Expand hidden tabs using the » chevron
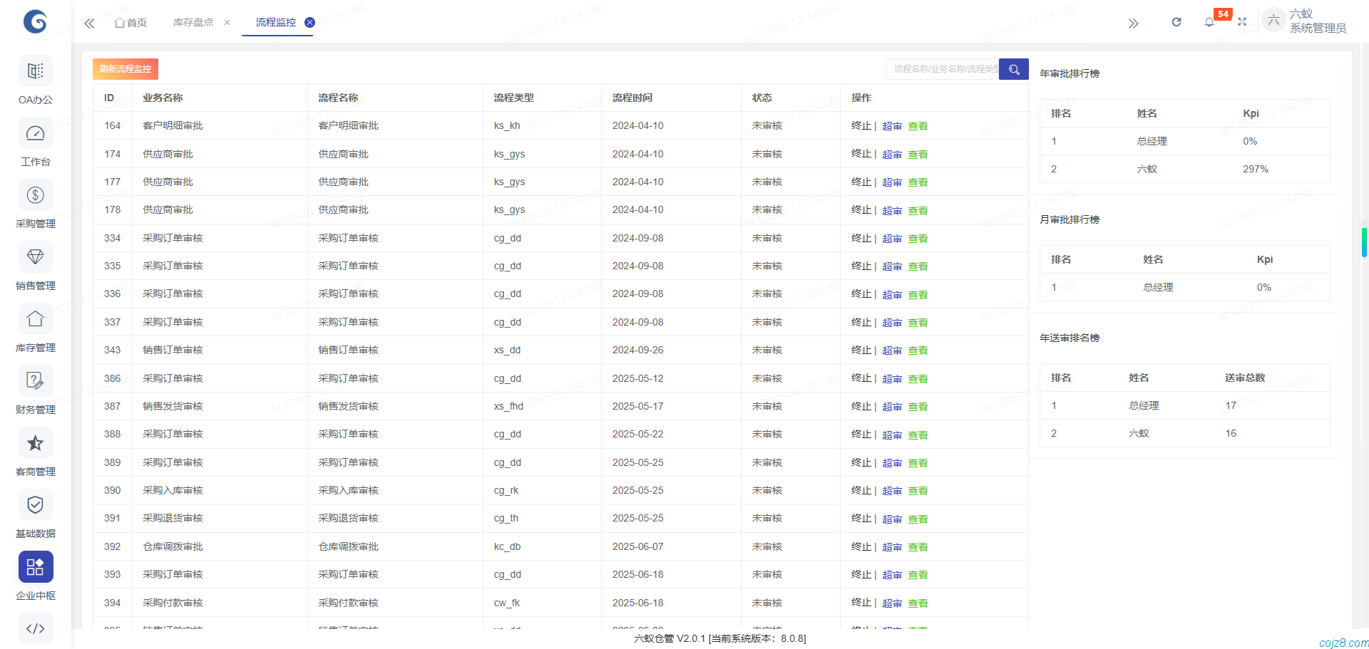1369x649 pixels. click(1133, 24)
